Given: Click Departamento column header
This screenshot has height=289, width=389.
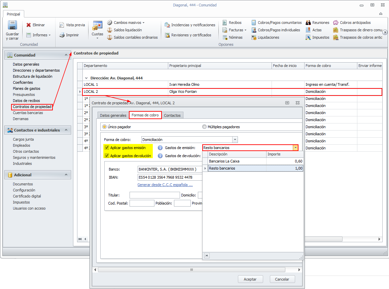Looking at the screenshot, I should point(125,66).
